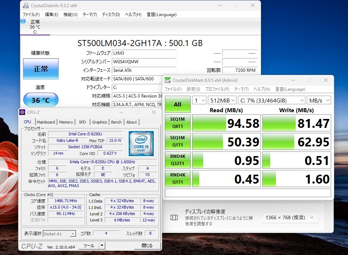Click the コア速度 value 1486.71 MHz
348x255 pixels.
pyautogui.click(x=66, y=201)
